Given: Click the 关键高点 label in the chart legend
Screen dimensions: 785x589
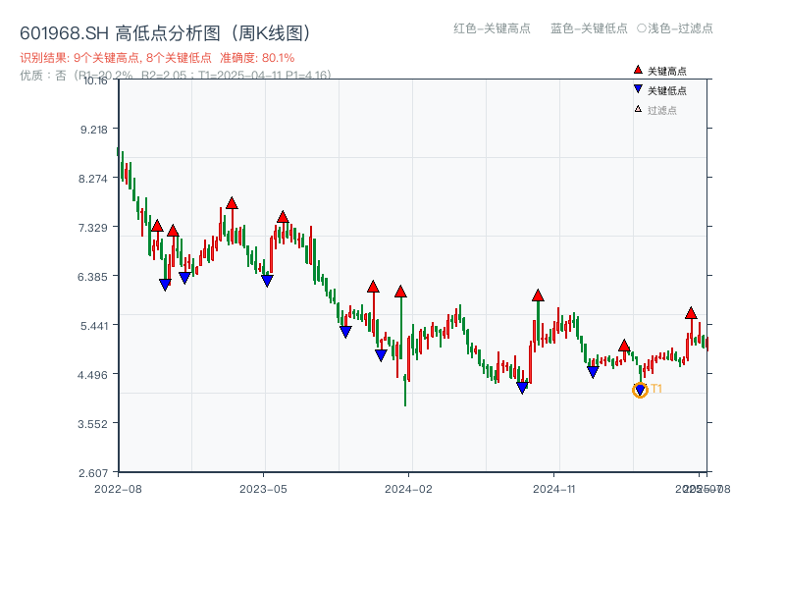Looking at the screenshot, I should tap(667, 71).
